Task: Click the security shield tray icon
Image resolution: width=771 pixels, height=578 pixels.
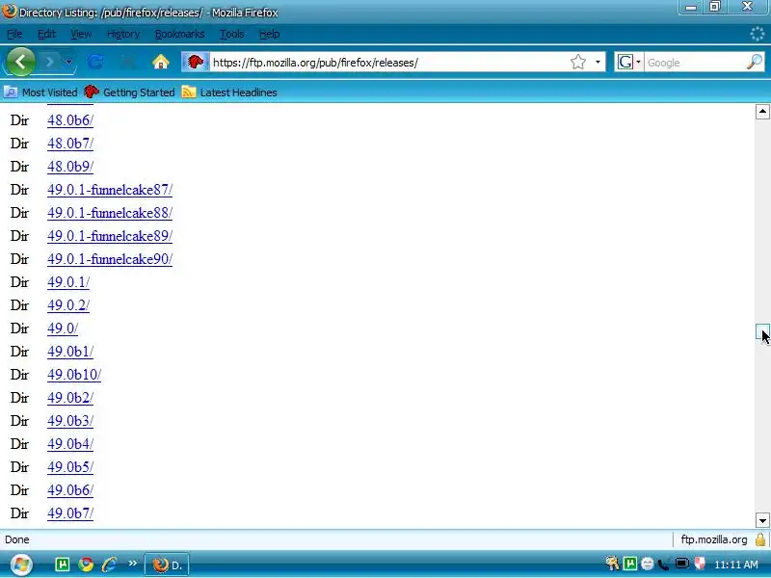Action: coord(700,564)
